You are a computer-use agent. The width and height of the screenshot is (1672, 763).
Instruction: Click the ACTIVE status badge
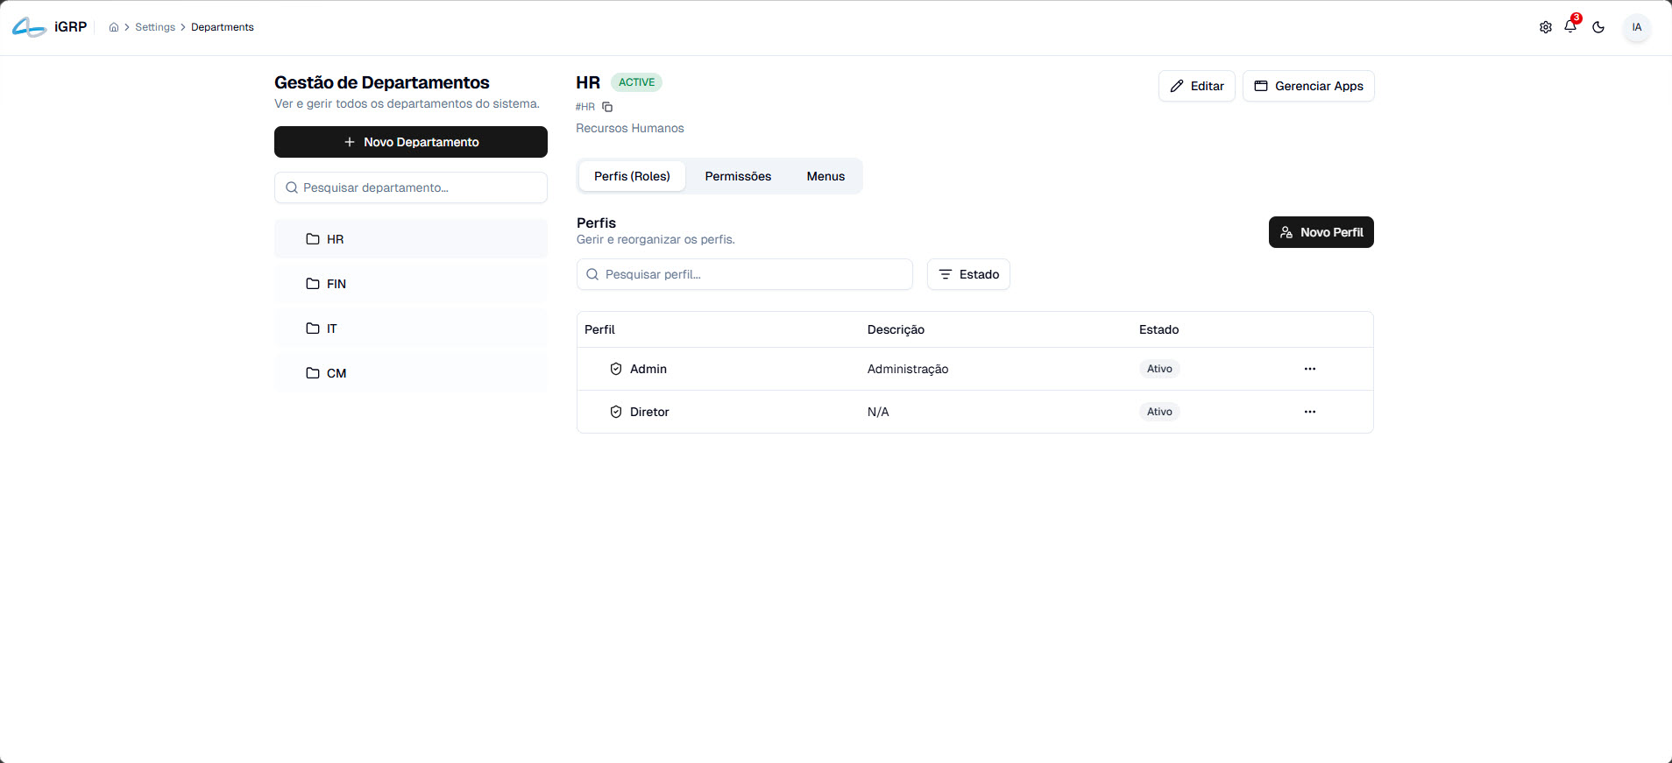click(x=637, y=82)
